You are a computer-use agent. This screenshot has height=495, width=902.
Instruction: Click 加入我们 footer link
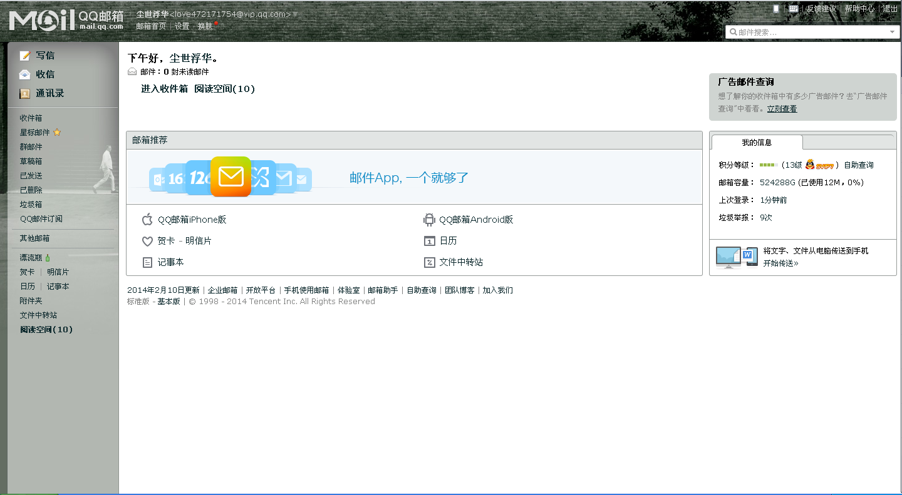(x=497, y=290)
